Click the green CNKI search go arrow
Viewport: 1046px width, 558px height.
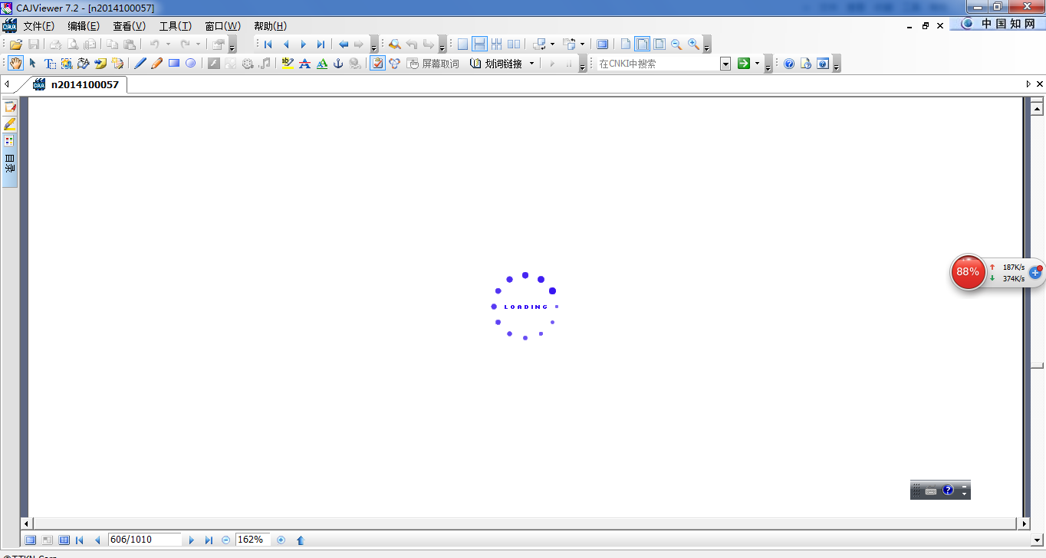click(x=743, y=64)
